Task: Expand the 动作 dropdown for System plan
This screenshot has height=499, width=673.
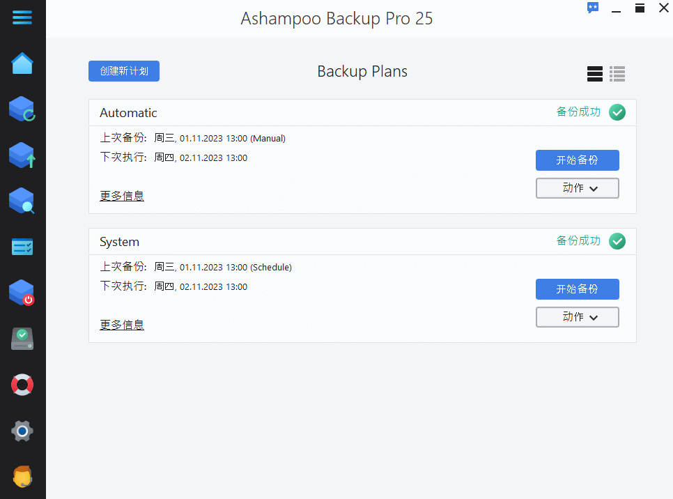Action: point(577,316)
